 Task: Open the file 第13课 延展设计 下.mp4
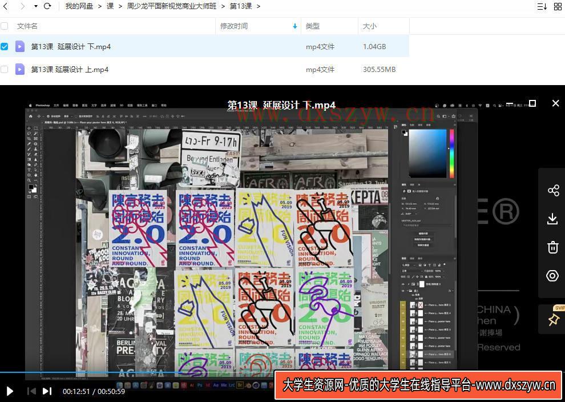tap(71, 46)
